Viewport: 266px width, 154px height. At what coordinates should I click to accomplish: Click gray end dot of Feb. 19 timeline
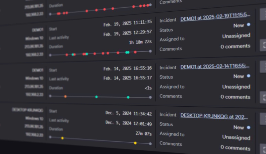(x=150, y=51)
